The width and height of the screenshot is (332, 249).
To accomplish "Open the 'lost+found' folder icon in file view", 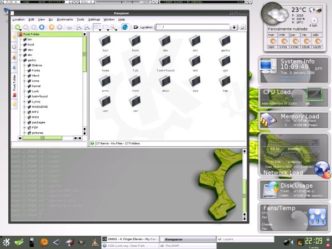I will coord(164,61).
